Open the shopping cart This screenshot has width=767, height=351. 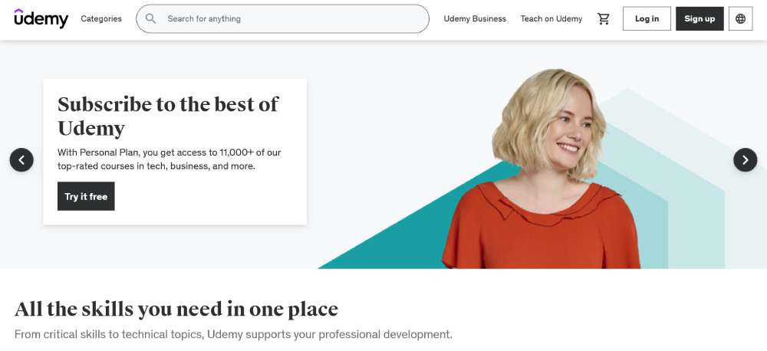(604, 18)
